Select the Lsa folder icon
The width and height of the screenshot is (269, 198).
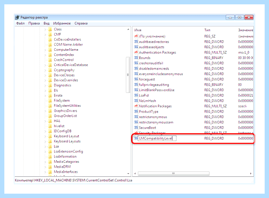pyautogui.click(x=50, y=146)
